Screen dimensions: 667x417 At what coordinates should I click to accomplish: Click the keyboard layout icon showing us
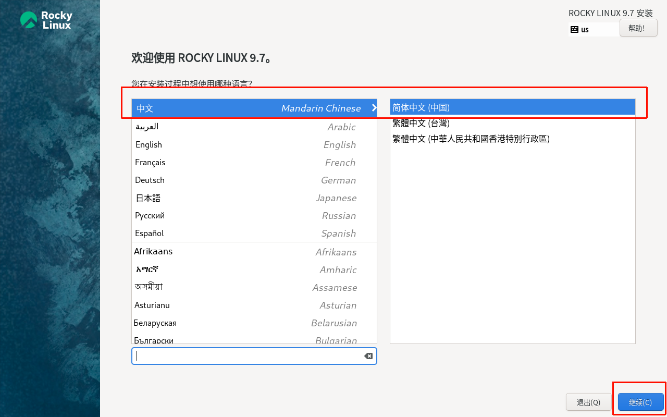pyautogui.click(x=580, y=30)
